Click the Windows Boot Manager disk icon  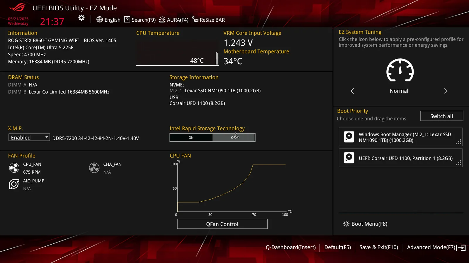[349, 137]
